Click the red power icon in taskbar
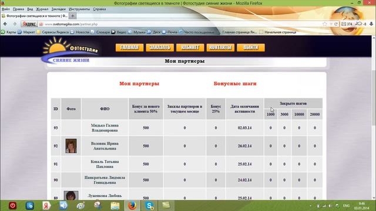 pyautogui.click(x=12, y=206)
